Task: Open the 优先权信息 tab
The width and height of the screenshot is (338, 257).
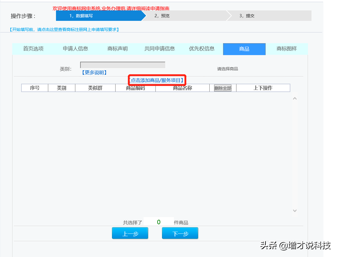Action: coord(202,49)
